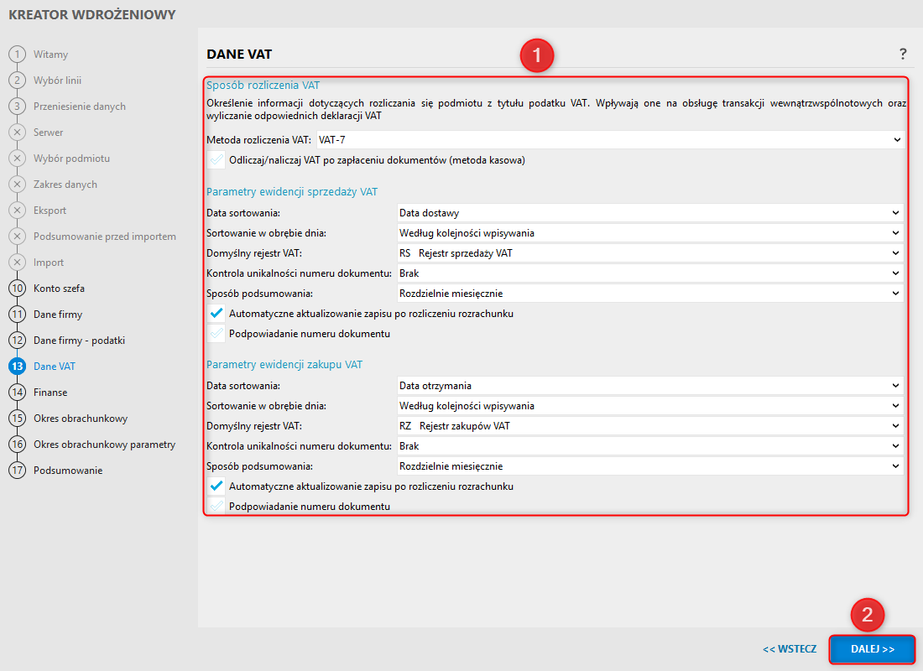The width and height of the screenshot is (923, 671).
Task: Enable Podpowiadanie numeru dokumentu in purchase VAT section
Action: [x=216, y=507]
